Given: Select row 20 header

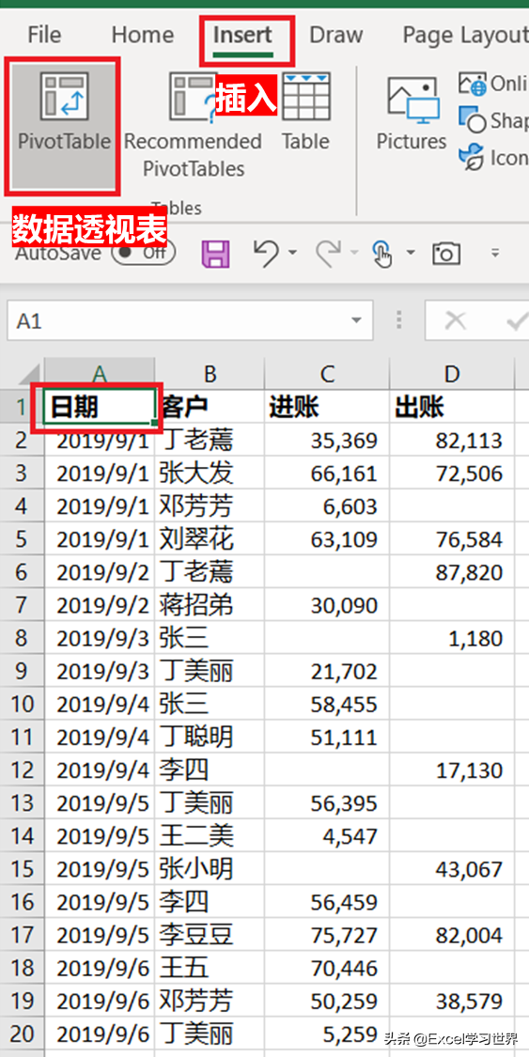Looking at the screenshot, I should [x=22, y=1034].
